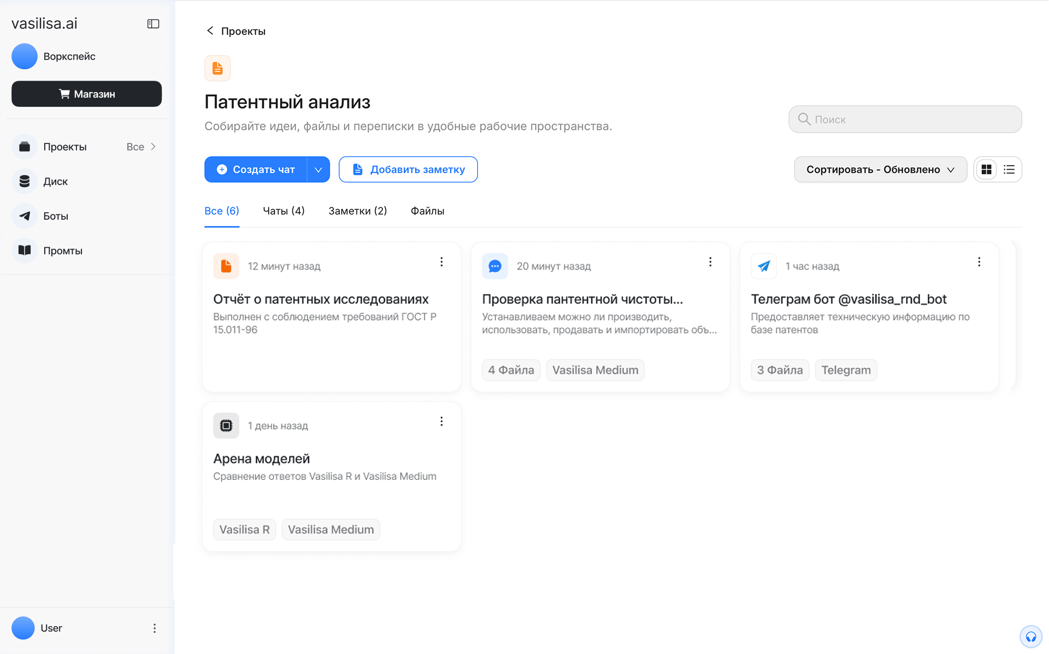The width and height of the screenshot is (1049, 654).
Task: Open three-dot menu on Телеграм бот card
Action: [979, 262]
